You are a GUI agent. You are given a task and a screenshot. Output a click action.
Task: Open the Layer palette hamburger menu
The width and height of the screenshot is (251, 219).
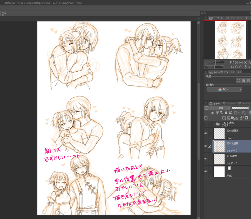pos(206,103)
